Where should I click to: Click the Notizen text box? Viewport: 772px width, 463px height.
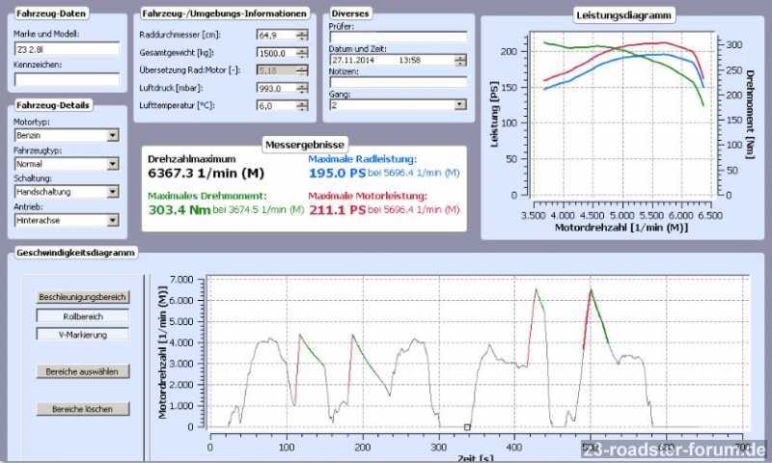point(397,83)
